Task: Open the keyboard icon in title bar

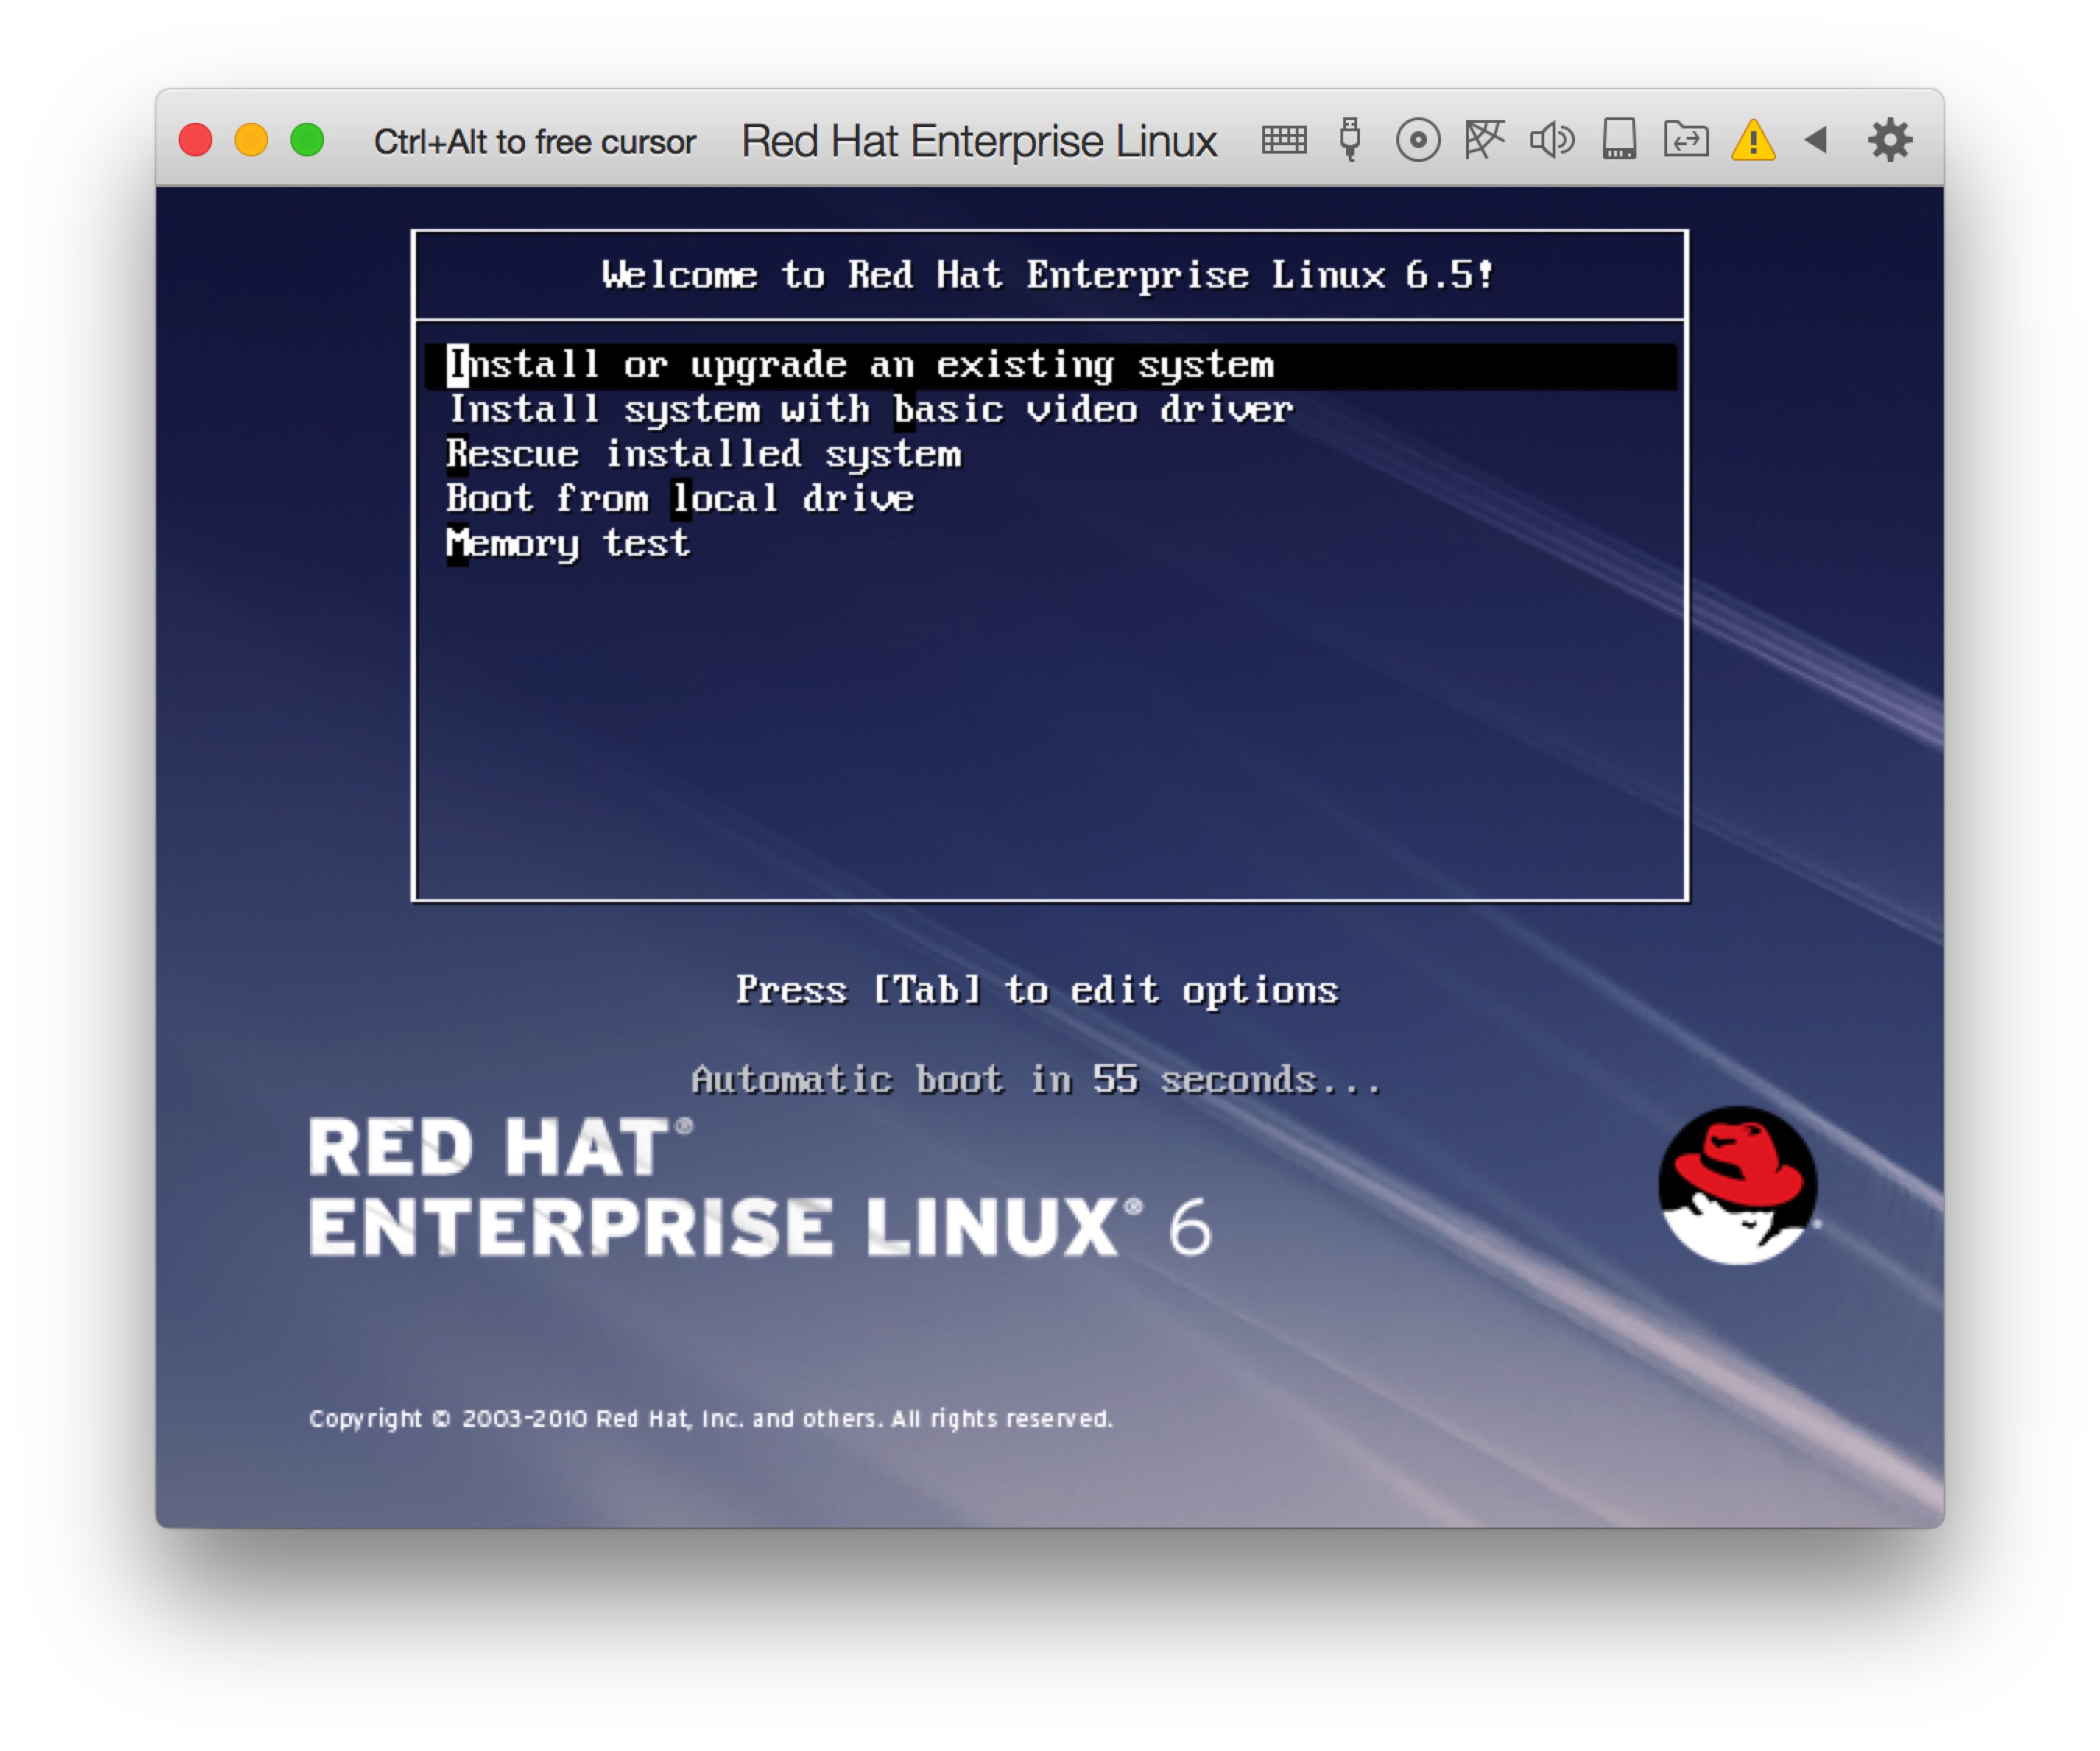Action: (1284, 140)
